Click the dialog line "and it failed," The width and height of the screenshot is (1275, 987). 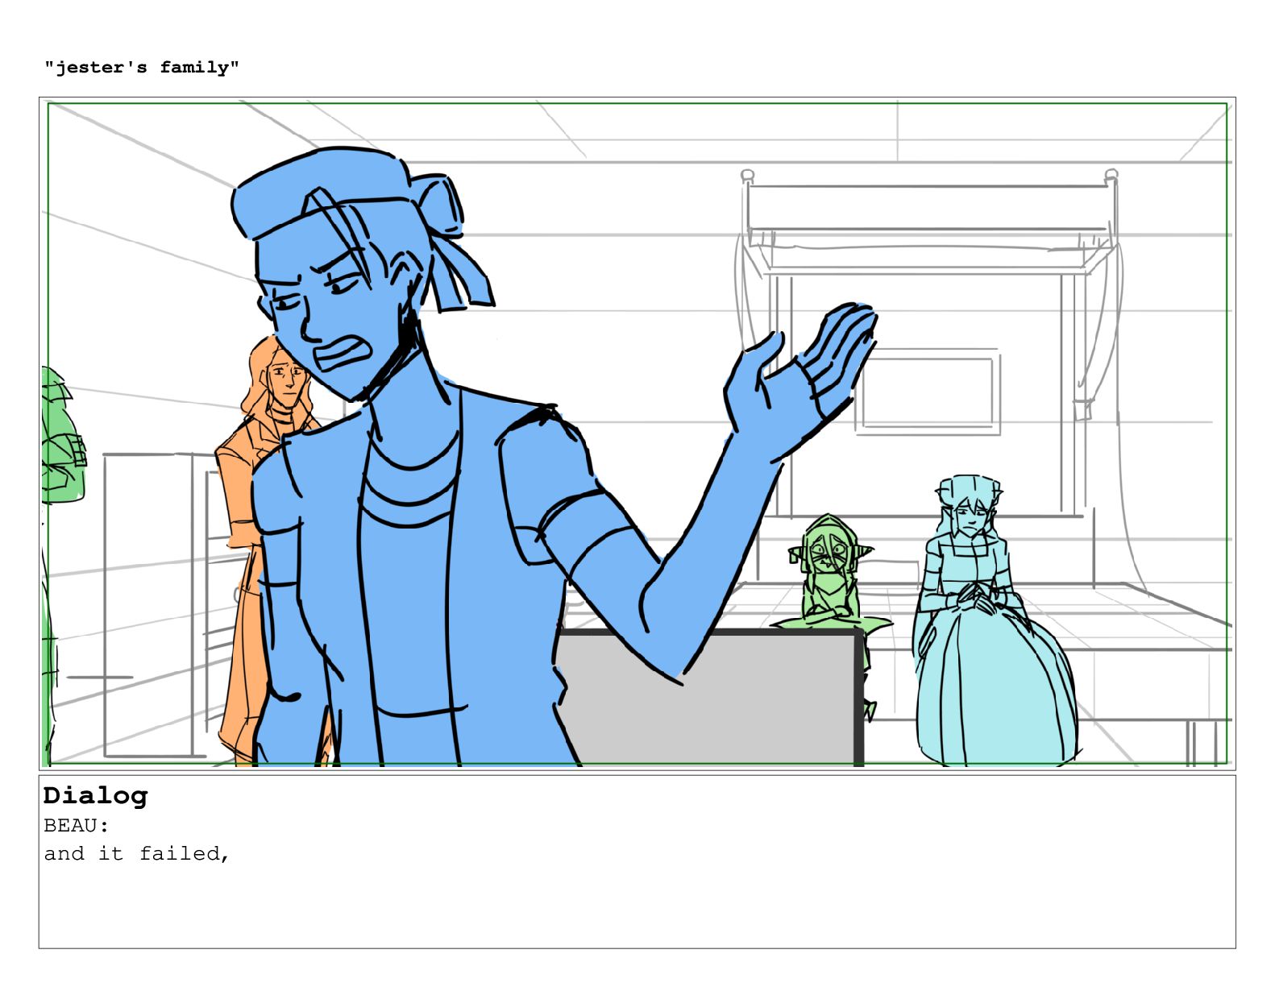137,853
